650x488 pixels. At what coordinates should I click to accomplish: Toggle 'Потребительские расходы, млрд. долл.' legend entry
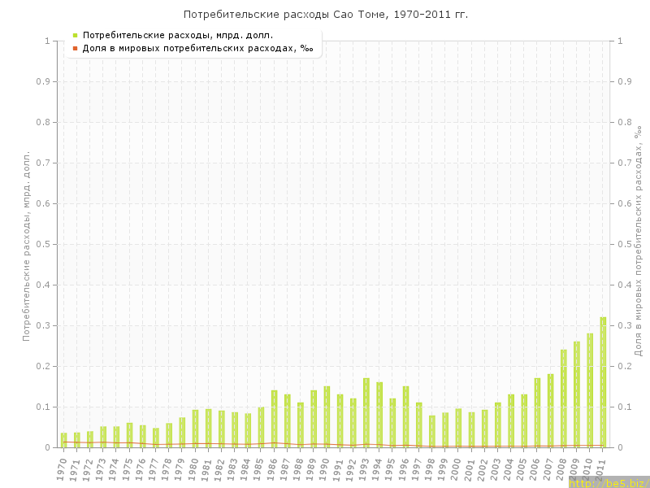click(177, 35)
